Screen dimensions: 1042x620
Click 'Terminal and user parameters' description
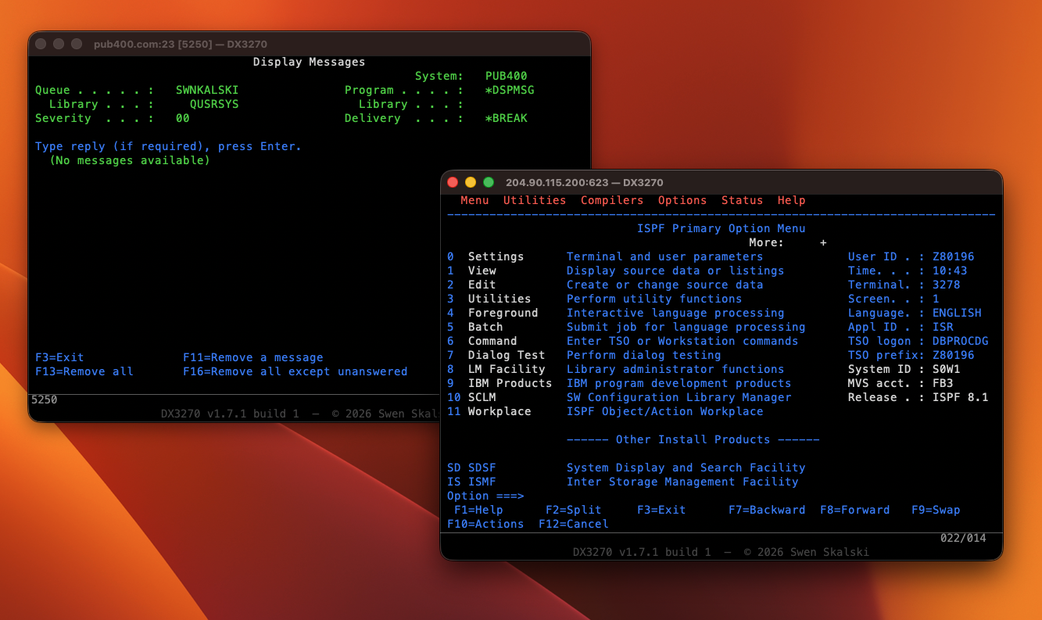pos(664,256)
